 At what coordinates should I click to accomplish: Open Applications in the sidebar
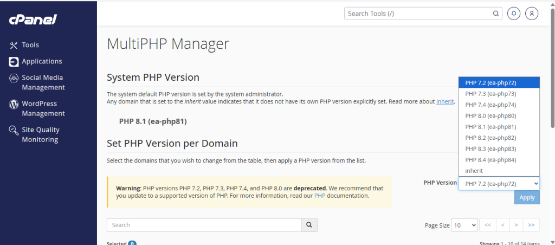click(x=42, y=61)
